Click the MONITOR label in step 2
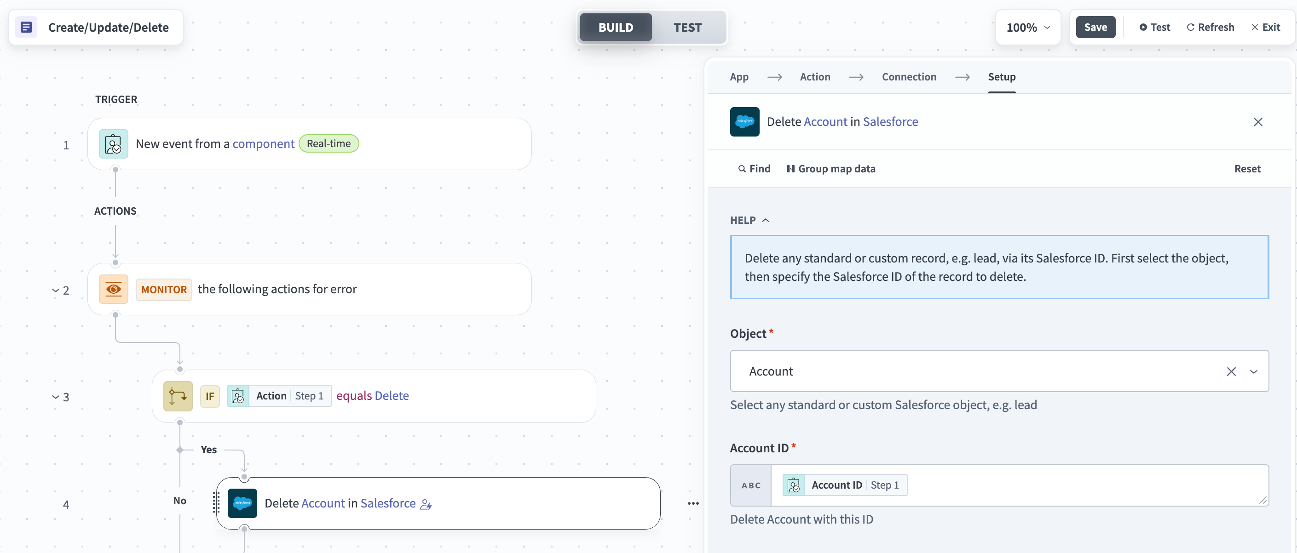Screen dimensions: 1297x553 [x=164, y=290]
